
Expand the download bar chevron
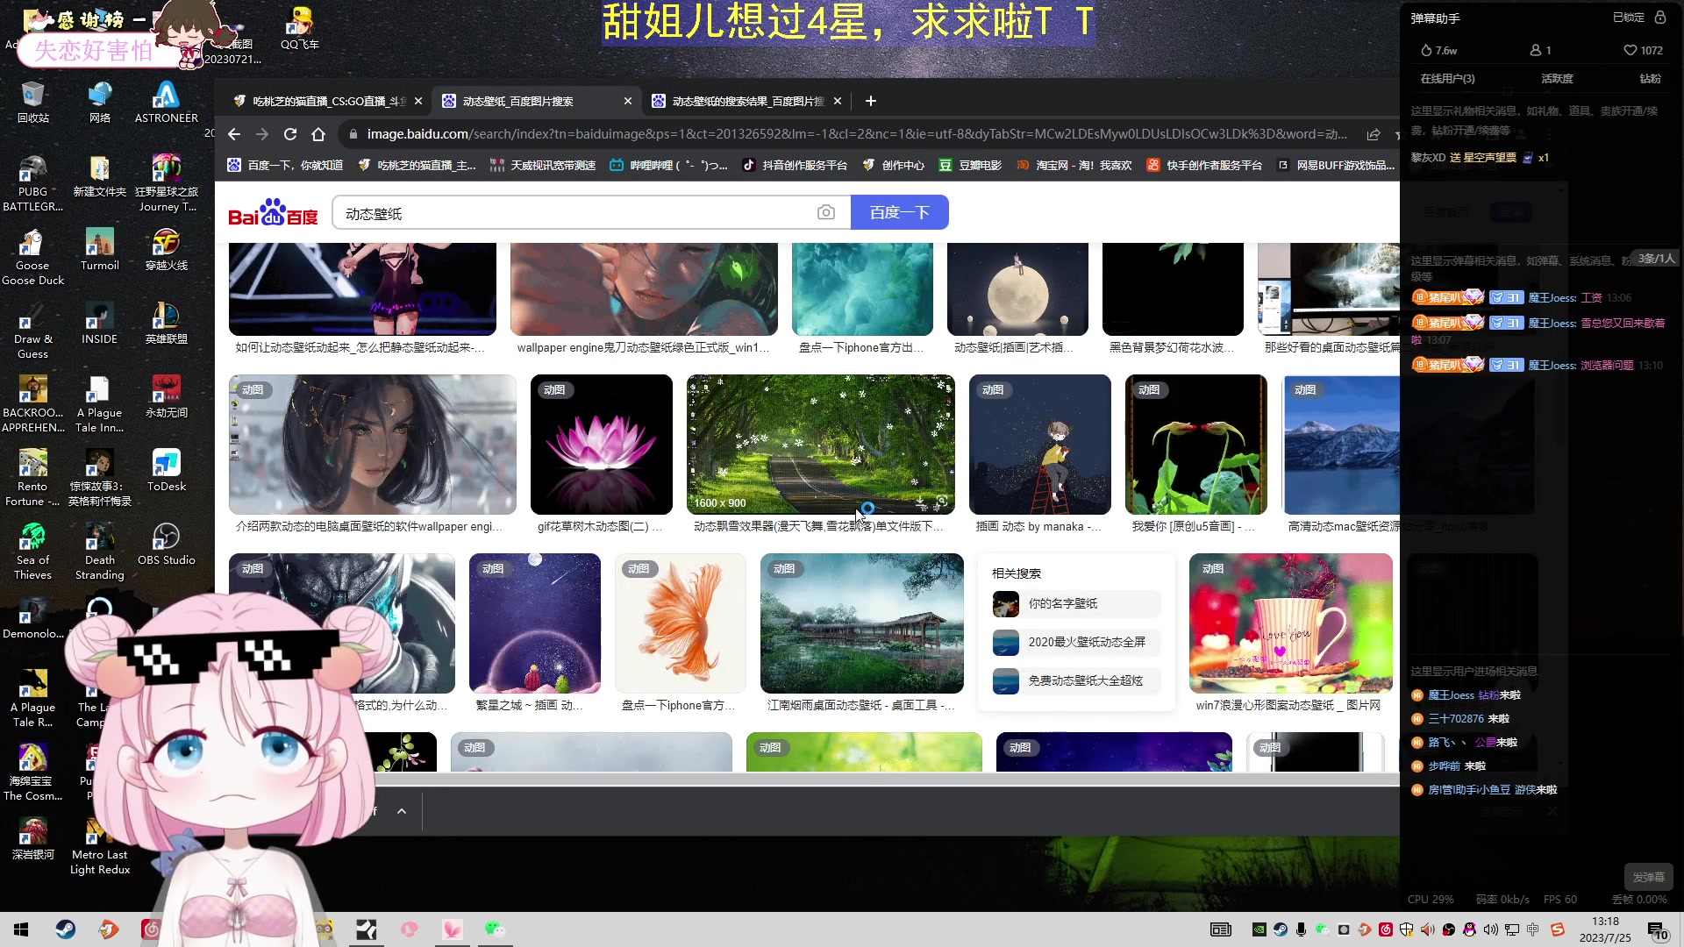pos(402,811)
